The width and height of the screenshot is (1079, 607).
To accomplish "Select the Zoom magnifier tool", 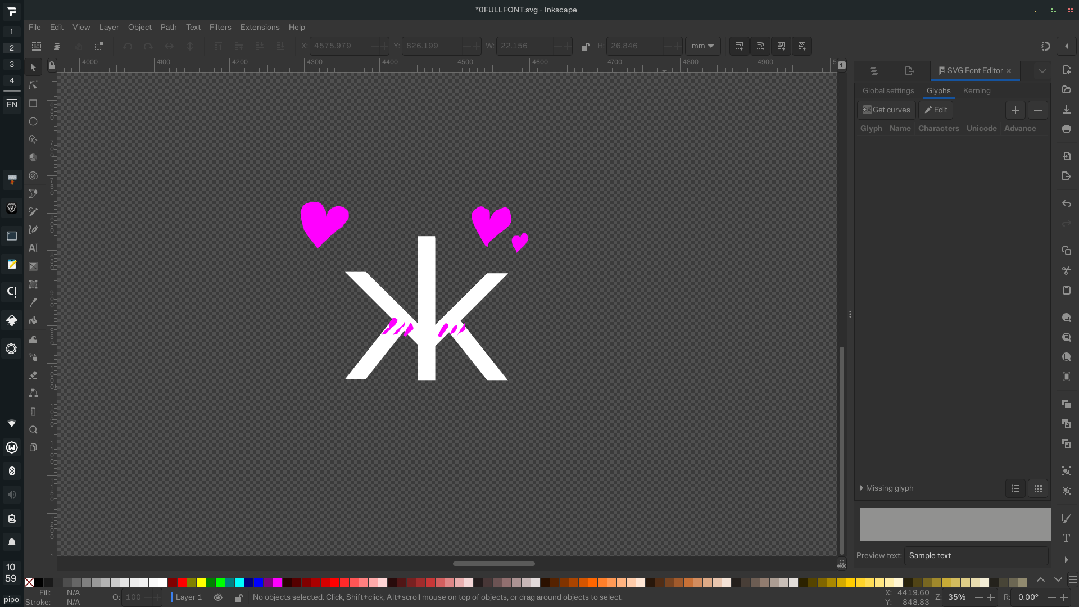I will (x=33, y=430).
